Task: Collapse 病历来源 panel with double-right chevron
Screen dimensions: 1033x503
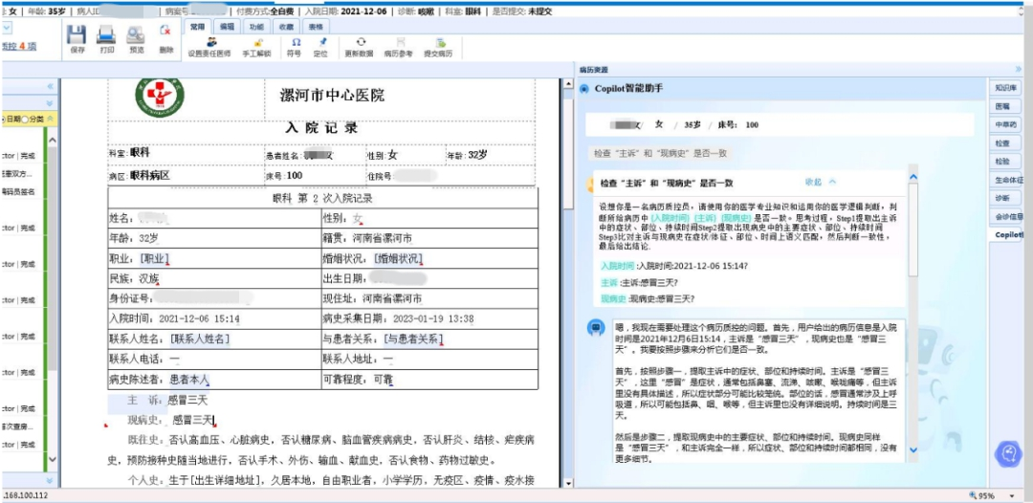Action: (1019, 69)
